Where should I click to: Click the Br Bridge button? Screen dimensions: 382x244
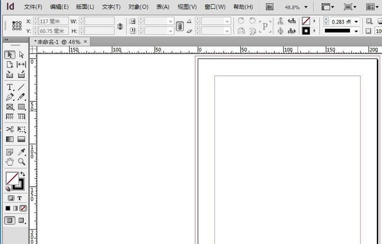click(x=269, y=7)
